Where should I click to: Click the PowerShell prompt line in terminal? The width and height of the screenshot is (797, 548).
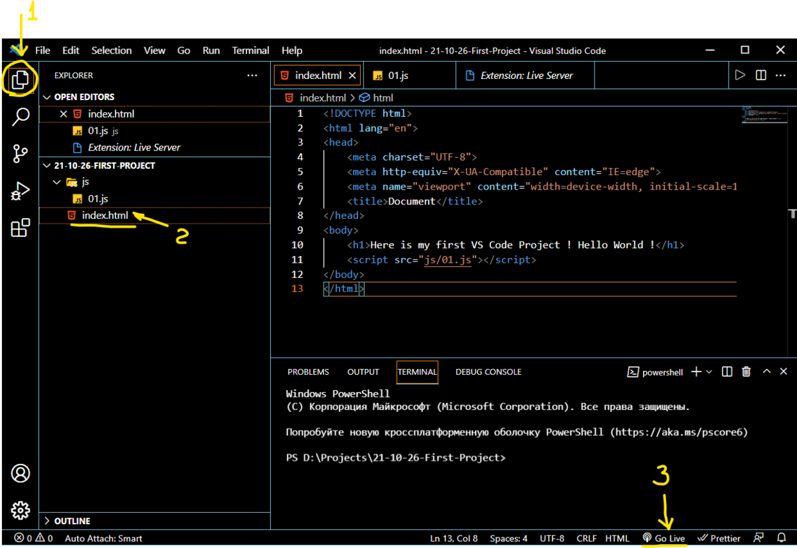point(396,458)
